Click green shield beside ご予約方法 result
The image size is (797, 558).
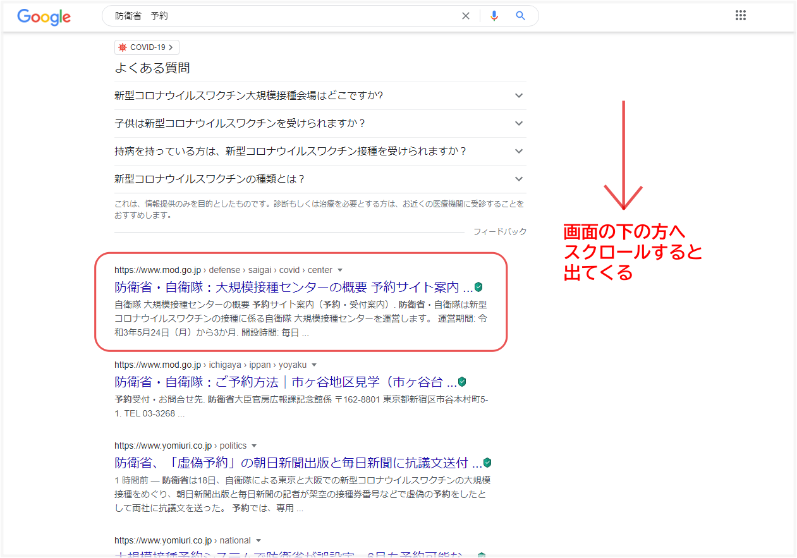pos(462,382)
